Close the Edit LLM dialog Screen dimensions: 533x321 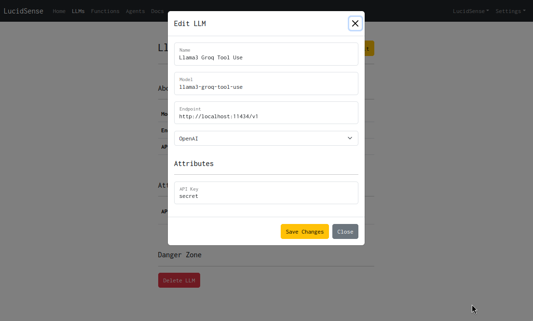pyautogui.click(x=345, y=231)
